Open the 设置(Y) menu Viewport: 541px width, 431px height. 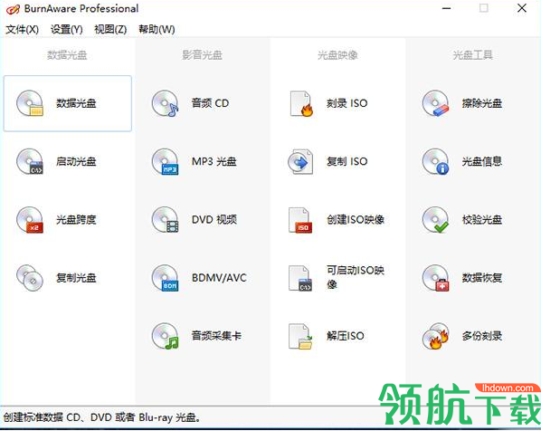pyautogui.click(x=67, y=29)
